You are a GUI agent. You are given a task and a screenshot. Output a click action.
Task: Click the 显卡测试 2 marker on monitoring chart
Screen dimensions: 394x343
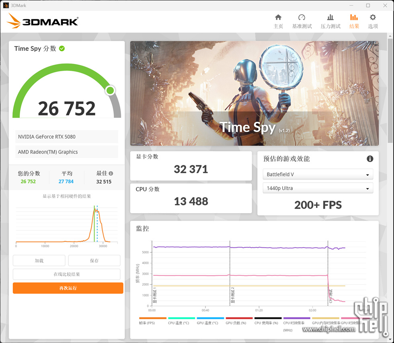coord(233,295)
